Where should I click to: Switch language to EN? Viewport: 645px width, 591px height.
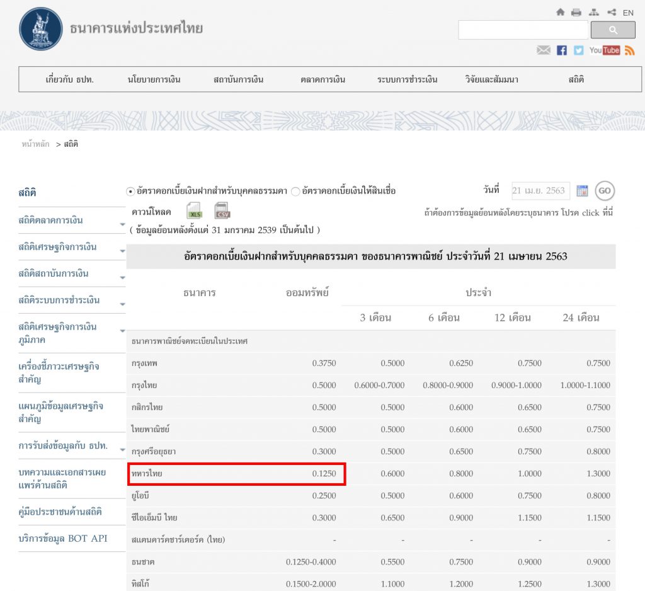(x=628, y=13)
